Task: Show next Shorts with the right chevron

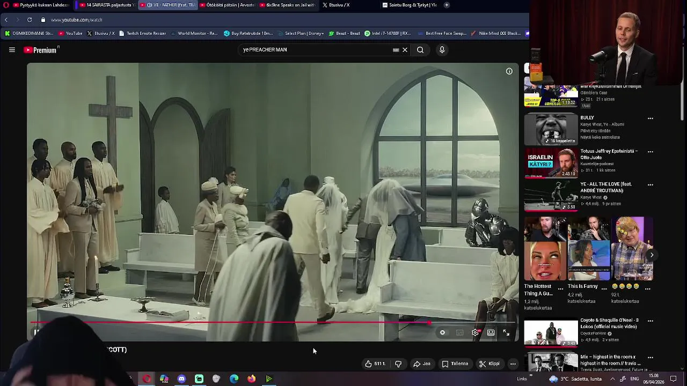Action: (652, 255)
